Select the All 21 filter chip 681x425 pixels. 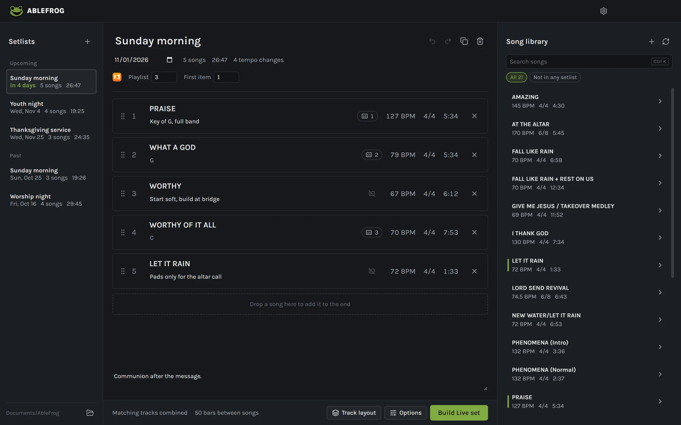517,77
